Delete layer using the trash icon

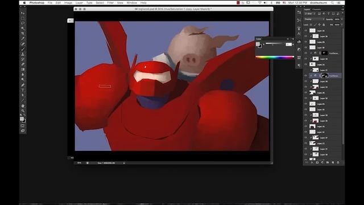coord(338,162)
